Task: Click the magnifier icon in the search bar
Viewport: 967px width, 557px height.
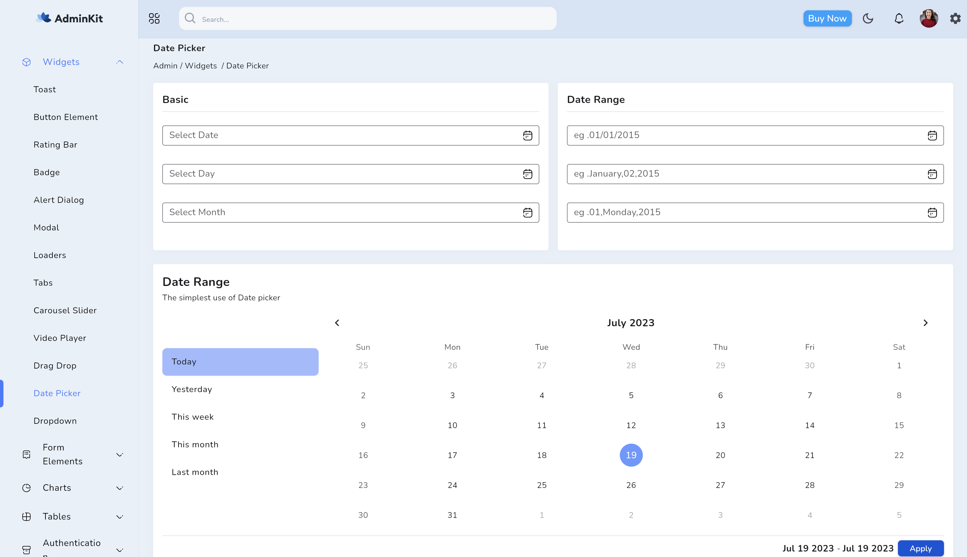Action: pyautogui.click(x=190, y=18)
